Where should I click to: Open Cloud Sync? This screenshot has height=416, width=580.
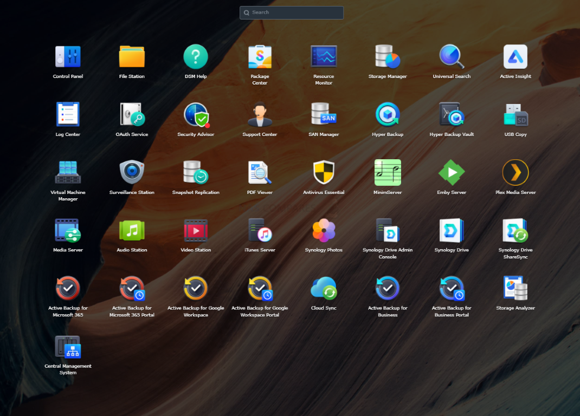[x=324, y=288]
